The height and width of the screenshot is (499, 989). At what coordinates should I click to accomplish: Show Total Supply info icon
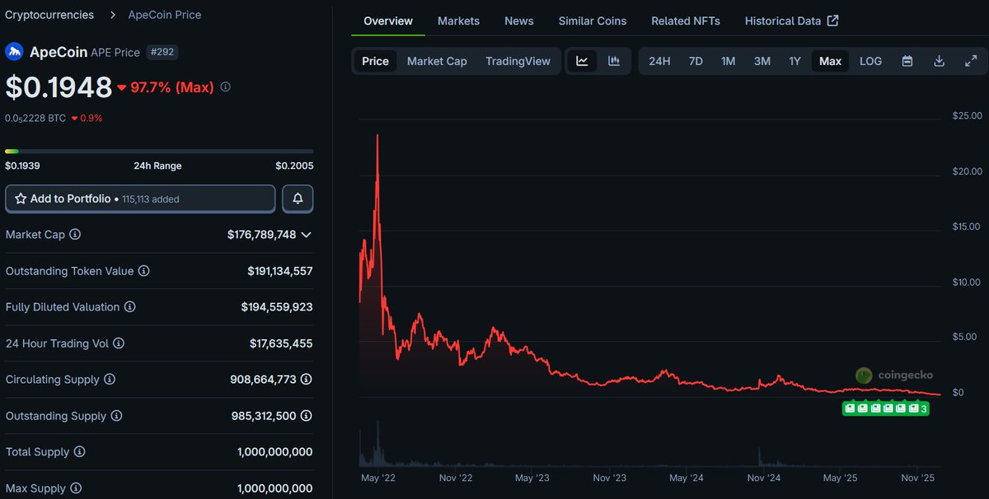click(78, 452)
